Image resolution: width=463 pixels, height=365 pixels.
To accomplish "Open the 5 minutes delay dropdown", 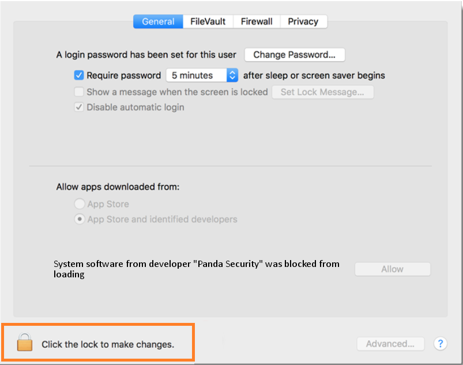I will (x=202, y=76).
